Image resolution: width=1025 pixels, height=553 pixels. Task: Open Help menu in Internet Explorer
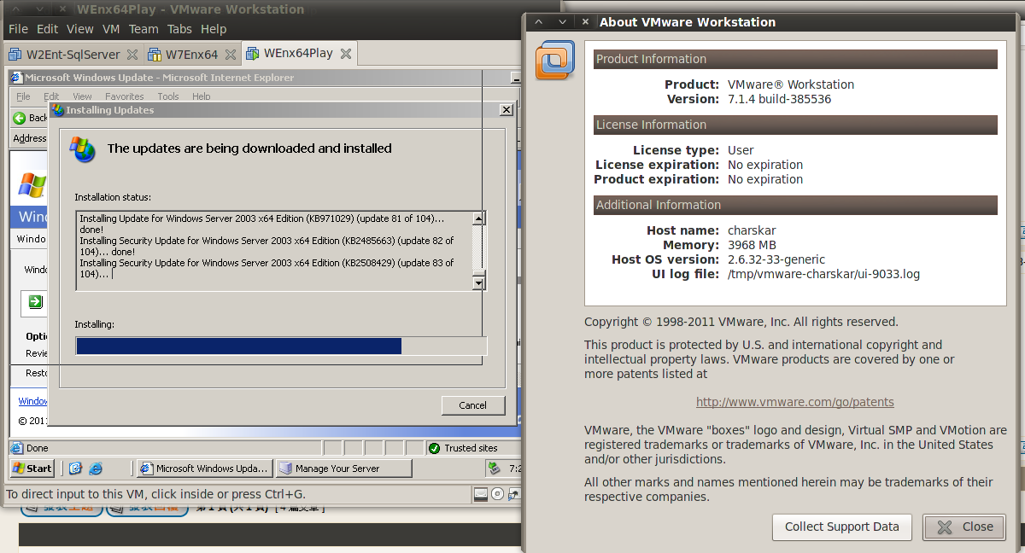pos(202,96)
